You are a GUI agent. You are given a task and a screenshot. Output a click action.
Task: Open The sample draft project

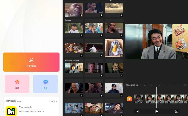[x=26, y=107]
